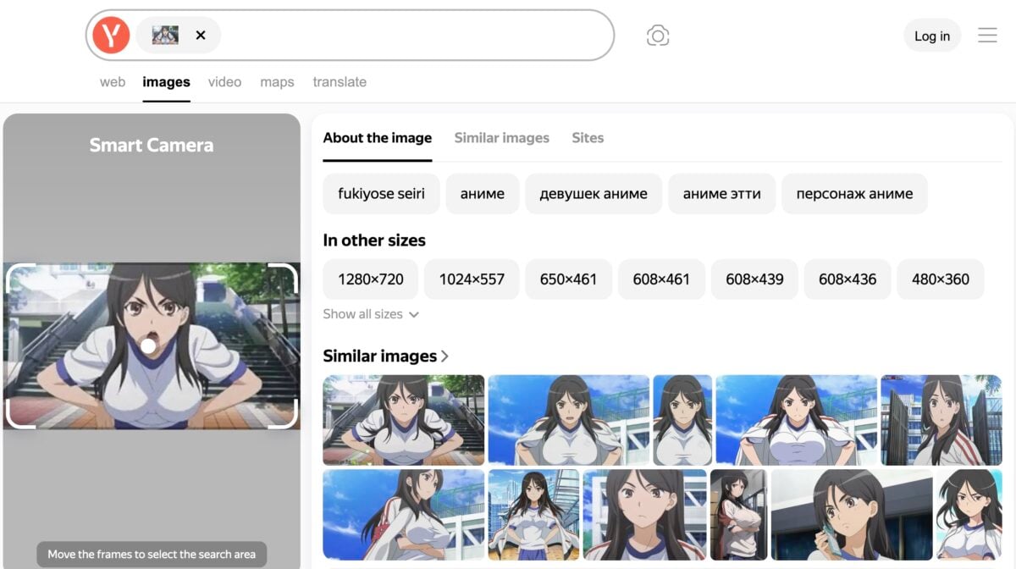Viewport: 1016px width, 569px height.
Task: Open the first similar image thumbnail
Action: (x=403, y=421)
